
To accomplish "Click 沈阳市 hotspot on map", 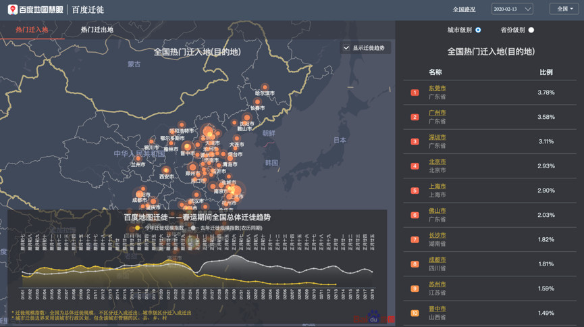I will click(247, 118).
